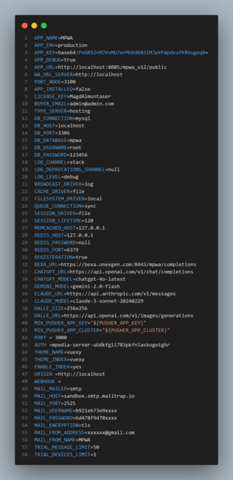Click the DB_PASSWORD=123456 line
This screenshot has width=233, height=480.
tap(61, 155)
